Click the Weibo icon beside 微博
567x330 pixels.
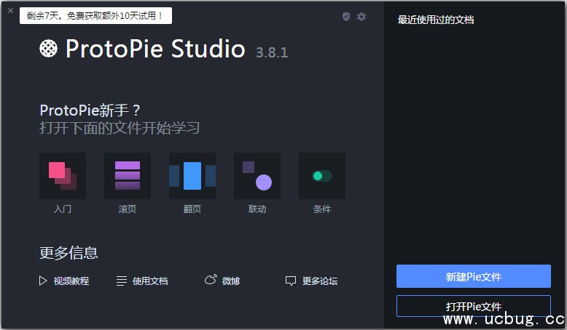coord(211,281)
